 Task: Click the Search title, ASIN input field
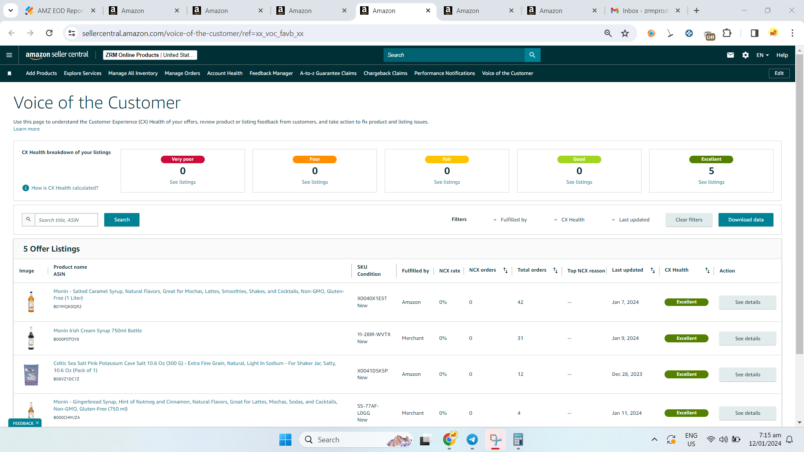[x=66, y=220]
